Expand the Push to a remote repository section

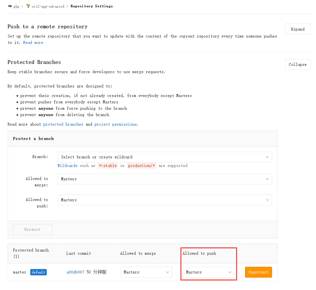click(298, 29)
